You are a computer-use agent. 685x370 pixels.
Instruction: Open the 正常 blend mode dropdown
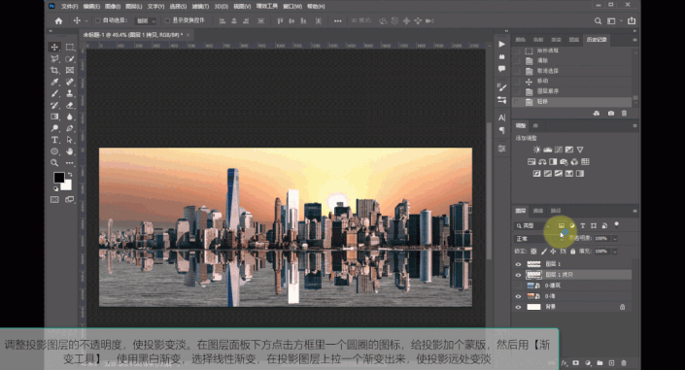(x=539, y=239)
